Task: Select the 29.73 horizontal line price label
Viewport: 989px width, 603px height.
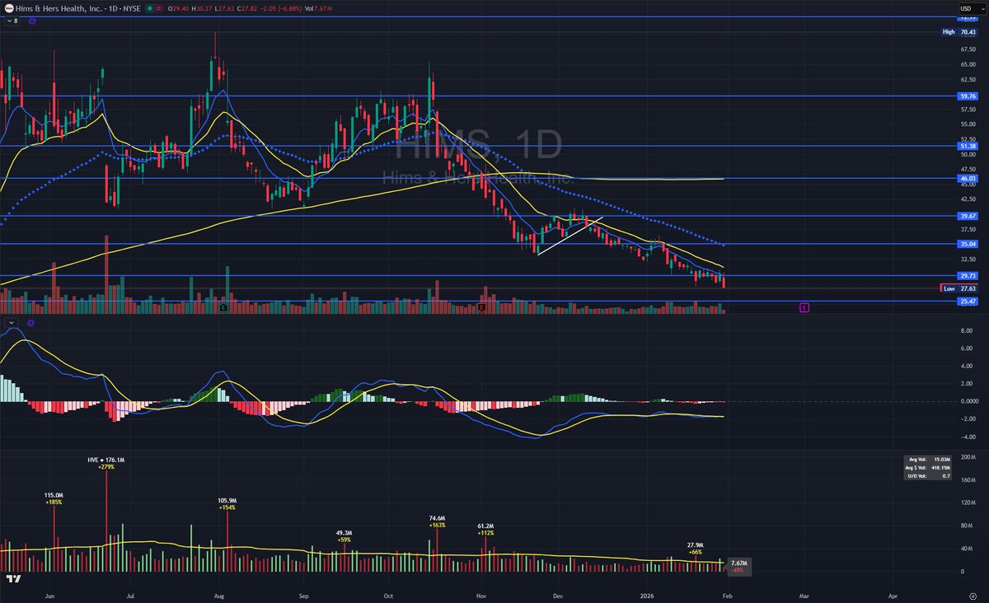Action: (968, 276)
